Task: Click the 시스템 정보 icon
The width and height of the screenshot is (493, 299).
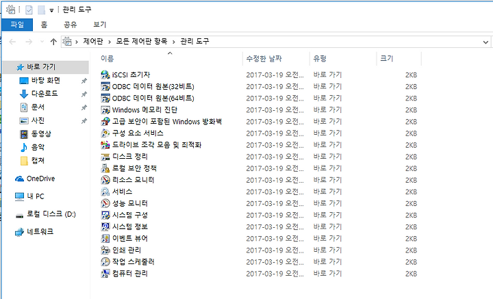Action: click(105, 226)
